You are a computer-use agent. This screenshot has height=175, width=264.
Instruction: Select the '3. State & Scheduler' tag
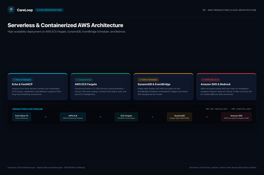coord(148,80)
